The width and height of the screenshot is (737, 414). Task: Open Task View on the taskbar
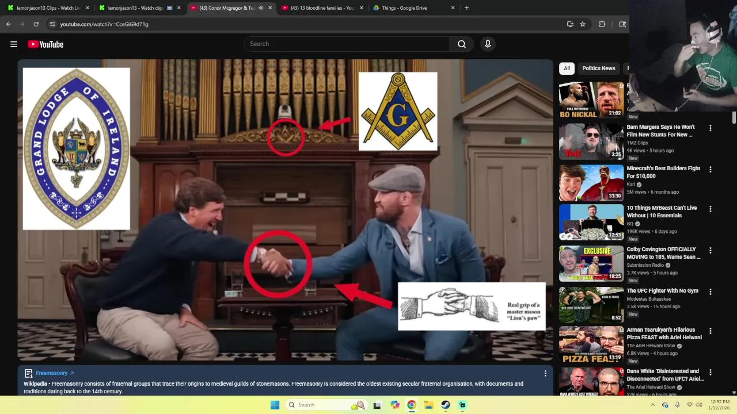377,405
